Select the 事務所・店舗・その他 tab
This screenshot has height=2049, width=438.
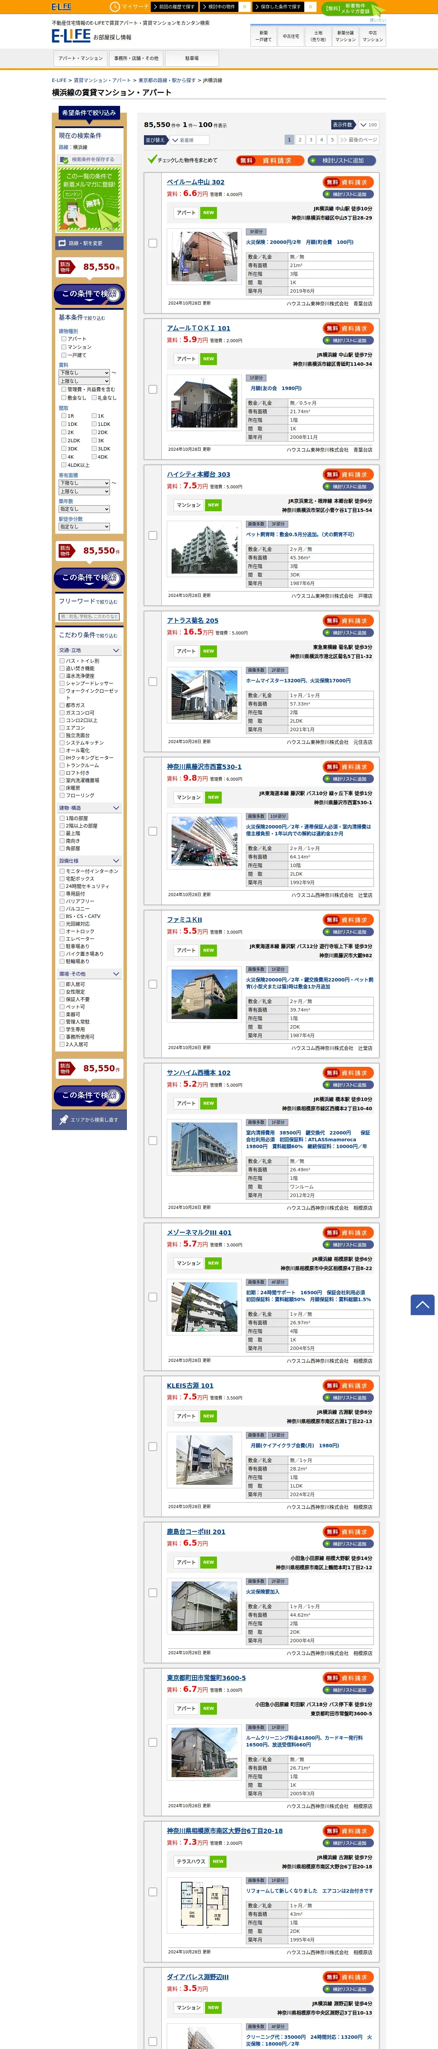136,58
